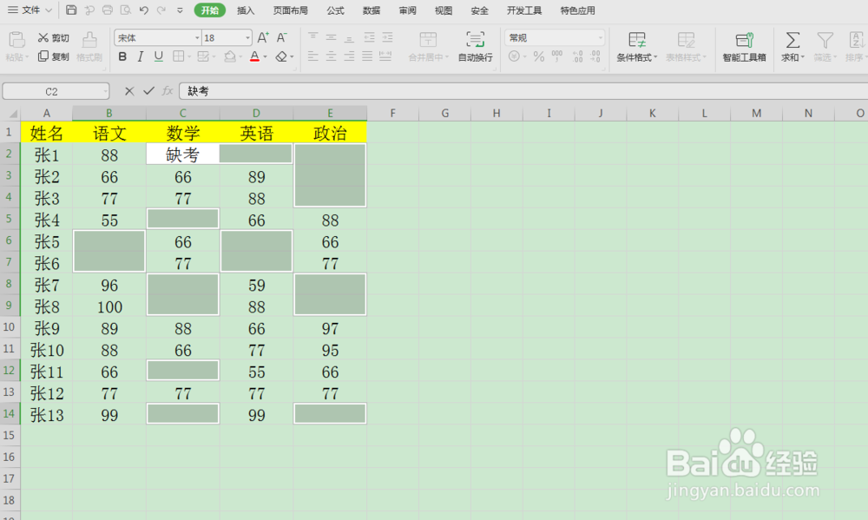Click the currency style icon
Viewport: 868px width, 520px height.
tap(514, 56)
